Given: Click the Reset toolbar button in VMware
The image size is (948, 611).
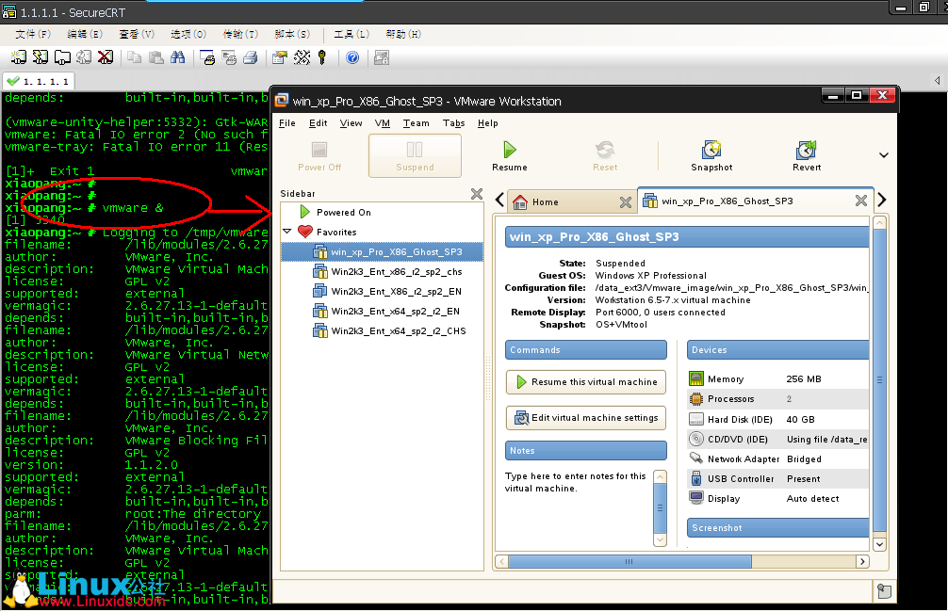Looking at the screenshot, I should (x=605, y=155).
